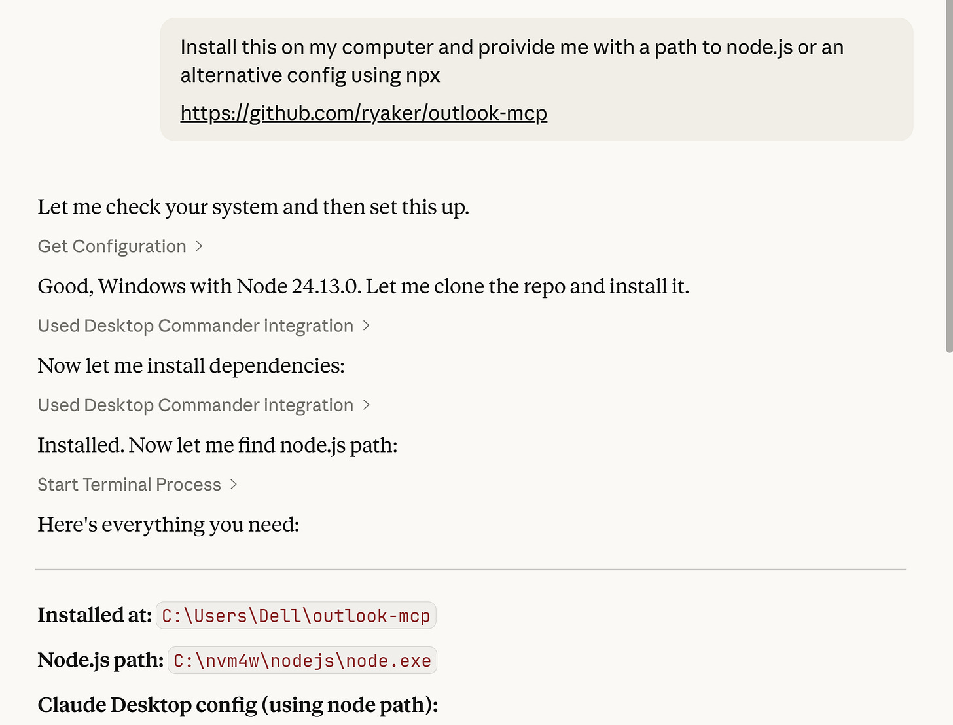
Task: Expand the second Used Desktop Commander integration step
Action: pos(195,405)
